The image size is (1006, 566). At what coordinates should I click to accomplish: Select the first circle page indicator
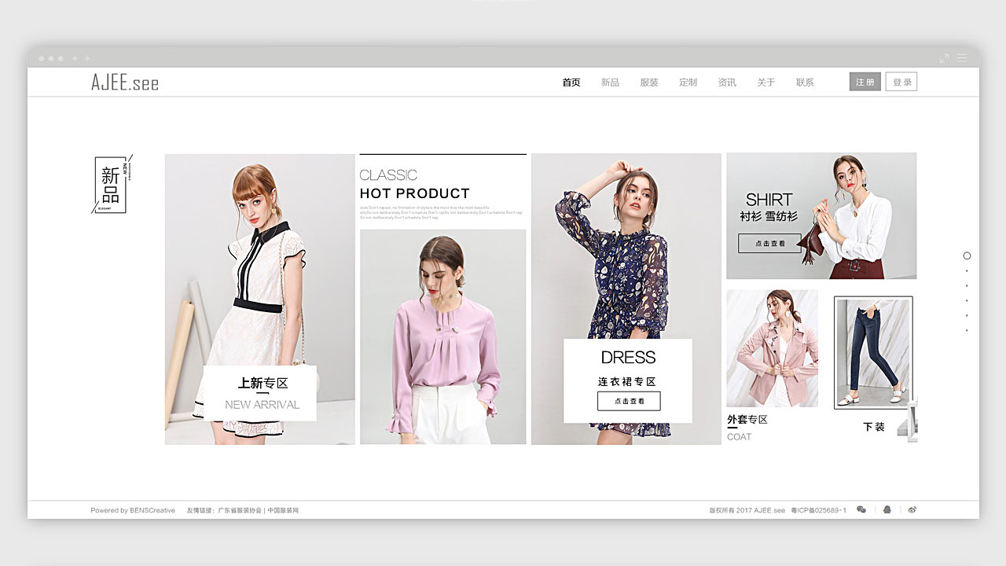pyautogui.click(x=967, y=255)
